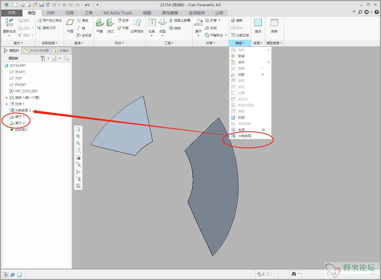Expand the 旋转 1 feature node
This screenshot has height=280, width=381.
7,98
